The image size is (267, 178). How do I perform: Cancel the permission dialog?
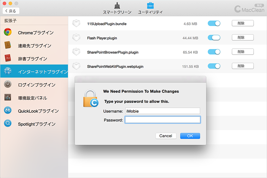pos(166,136)
